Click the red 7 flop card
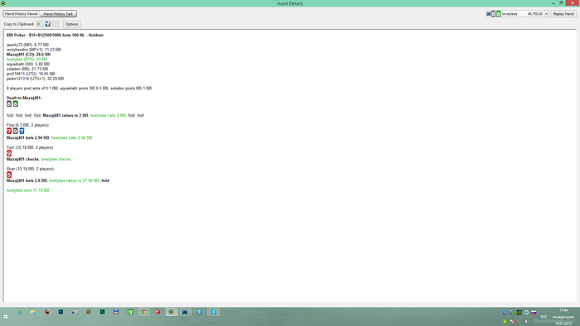This screenshot has width=580, height=326. coord(9,131)
